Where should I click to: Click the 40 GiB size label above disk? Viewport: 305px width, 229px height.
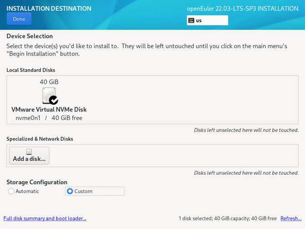tap(49, 82)
